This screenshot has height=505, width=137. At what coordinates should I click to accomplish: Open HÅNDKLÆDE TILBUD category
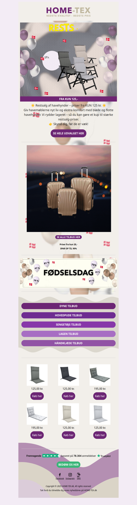pos(68,343)
